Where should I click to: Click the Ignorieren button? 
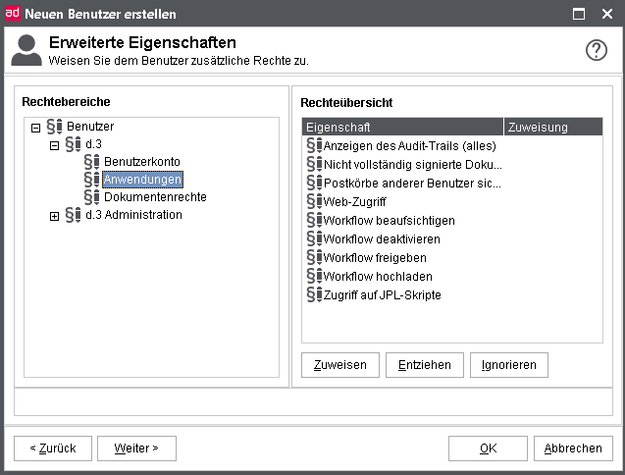[508, 365]
